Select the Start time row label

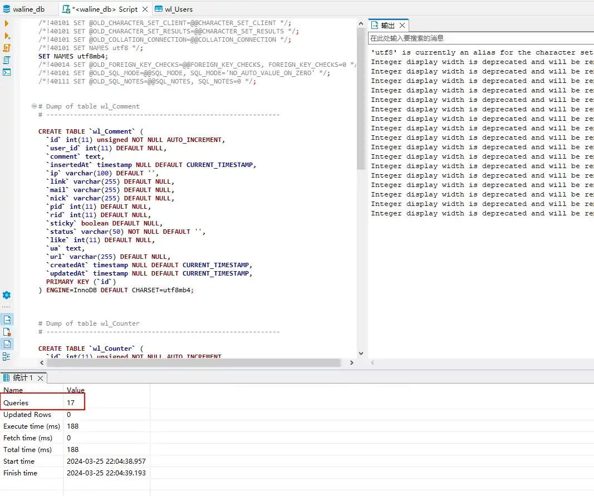[x=19, y=461]
